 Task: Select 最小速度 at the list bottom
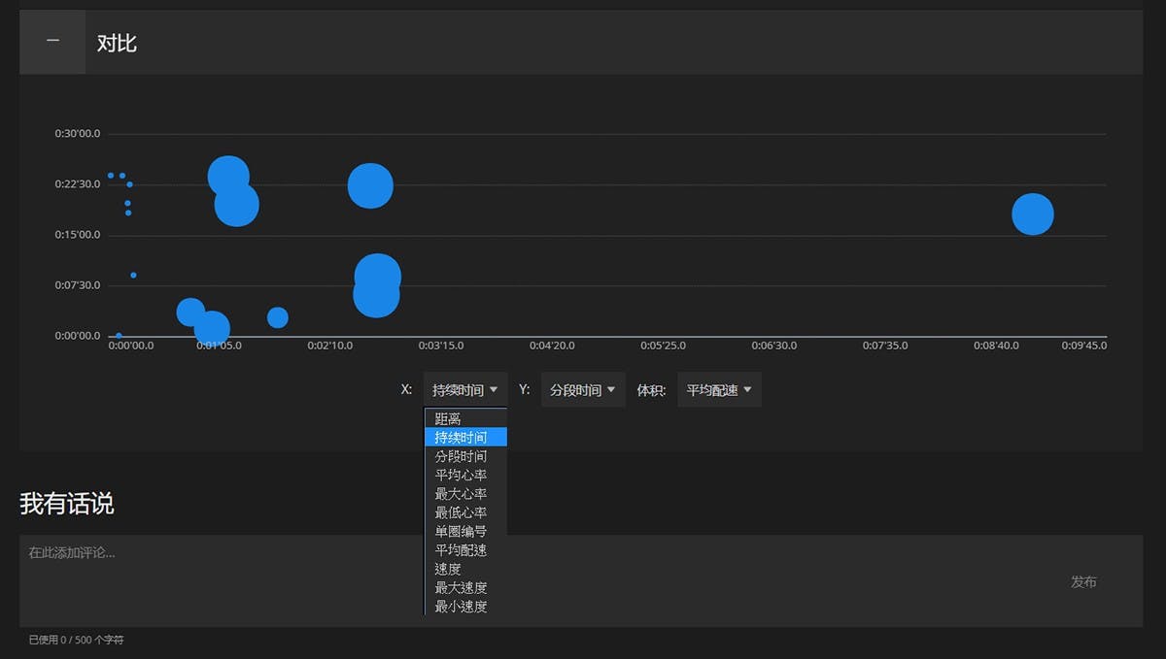462,607
